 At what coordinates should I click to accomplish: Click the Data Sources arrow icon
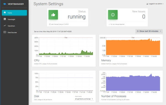pyautogui.click(x=5, y=32)
